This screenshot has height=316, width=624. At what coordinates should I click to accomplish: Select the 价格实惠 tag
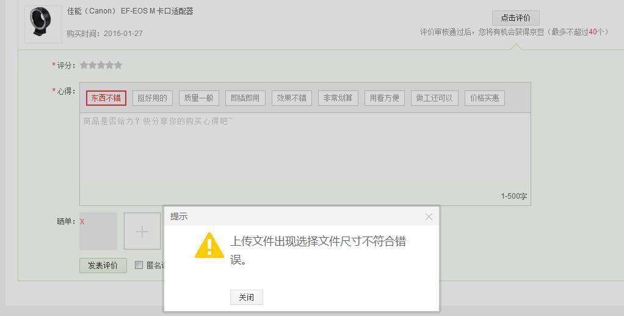485,98
